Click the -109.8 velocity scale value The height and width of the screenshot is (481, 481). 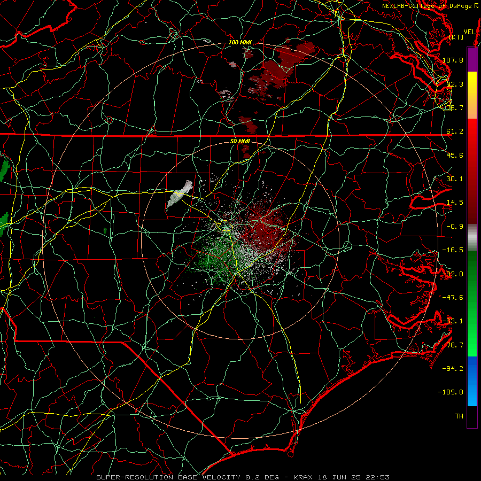pos(451,392)
